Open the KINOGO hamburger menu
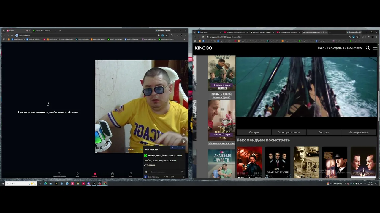 [375, 48]
